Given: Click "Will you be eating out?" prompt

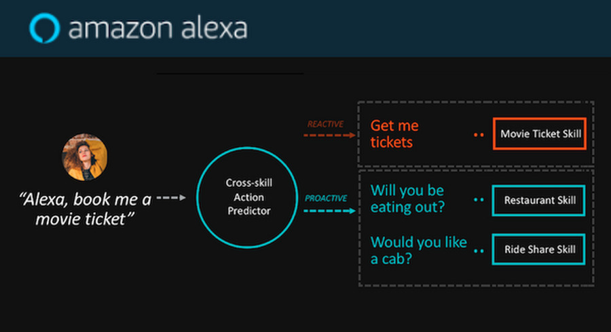Looking at the screenshot, I should click(407, 199).
